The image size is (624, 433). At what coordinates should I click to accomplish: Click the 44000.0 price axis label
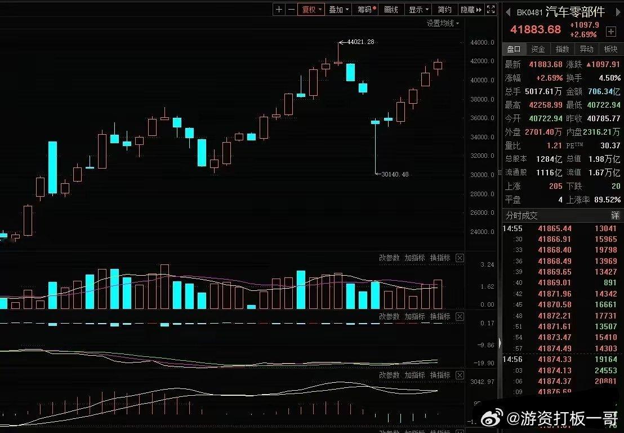click(482, 42)
